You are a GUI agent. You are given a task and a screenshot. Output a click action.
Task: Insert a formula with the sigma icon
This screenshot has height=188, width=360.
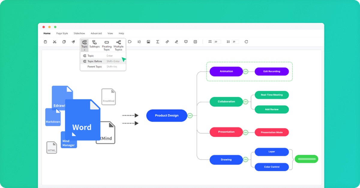coord(157,42)
